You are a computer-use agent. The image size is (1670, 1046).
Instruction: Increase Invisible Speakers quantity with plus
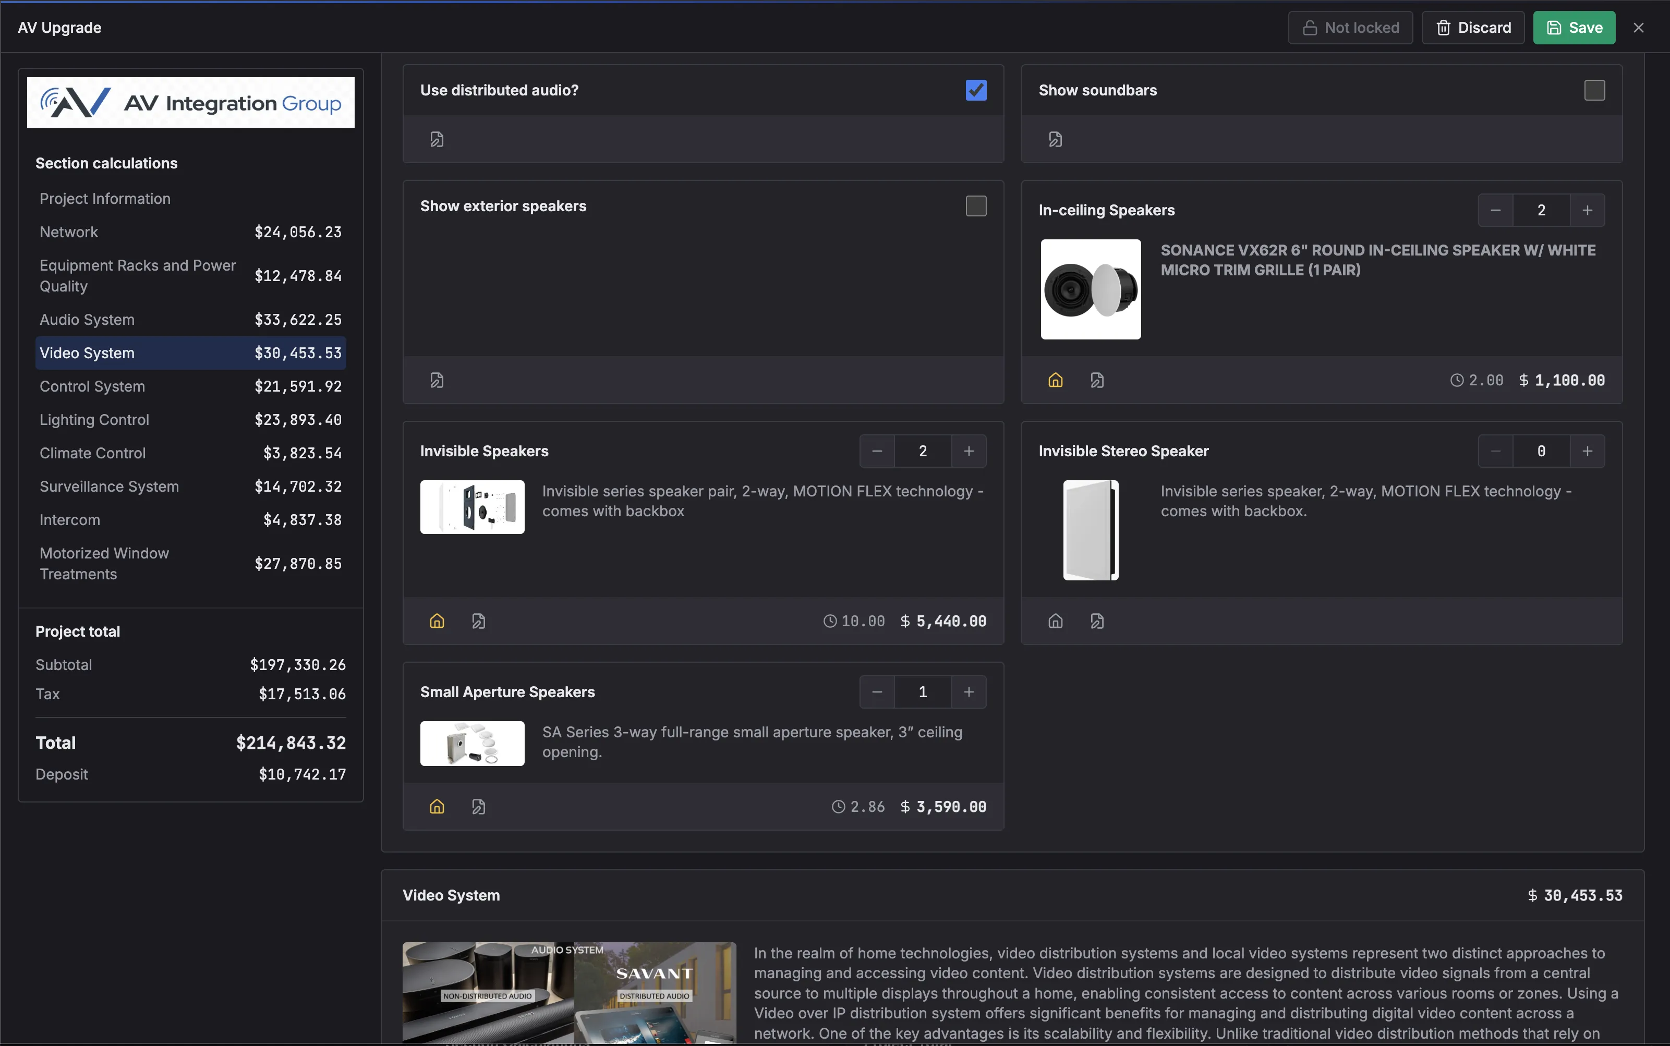coord(969,451)
